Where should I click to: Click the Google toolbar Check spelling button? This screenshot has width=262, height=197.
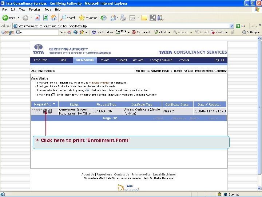tap(160, 32)
